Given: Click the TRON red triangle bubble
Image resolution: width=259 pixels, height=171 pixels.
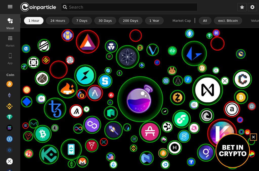Looking at the screenshot, I should (x=28, y=136).
